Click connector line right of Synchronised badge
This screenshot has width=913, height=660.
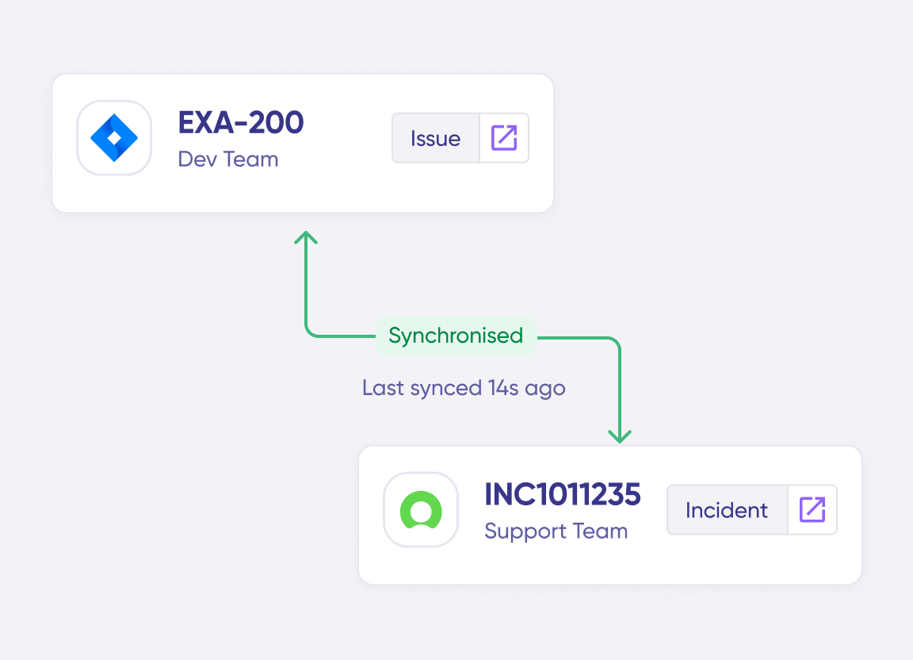(x=575, y=337)
